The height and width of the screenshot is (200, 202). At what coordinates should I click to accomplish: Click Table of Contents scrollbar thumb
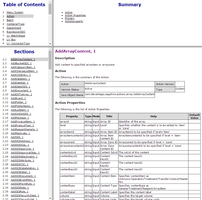50,9
